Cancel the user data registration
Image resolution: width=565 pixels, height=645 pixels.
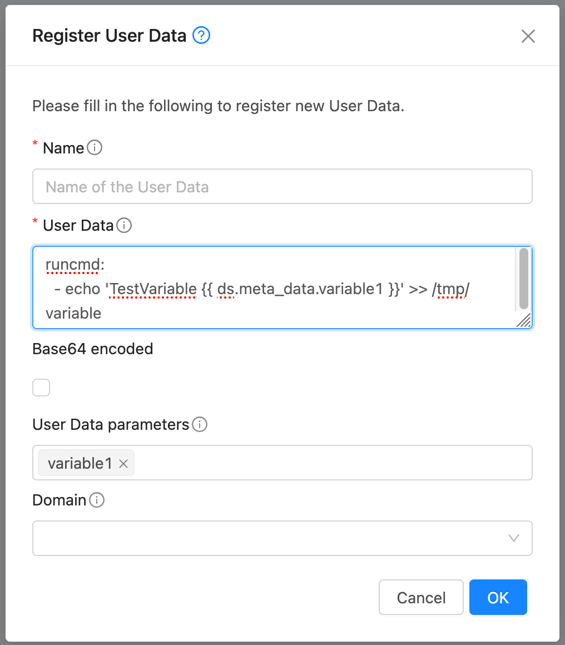coord(421,597)
